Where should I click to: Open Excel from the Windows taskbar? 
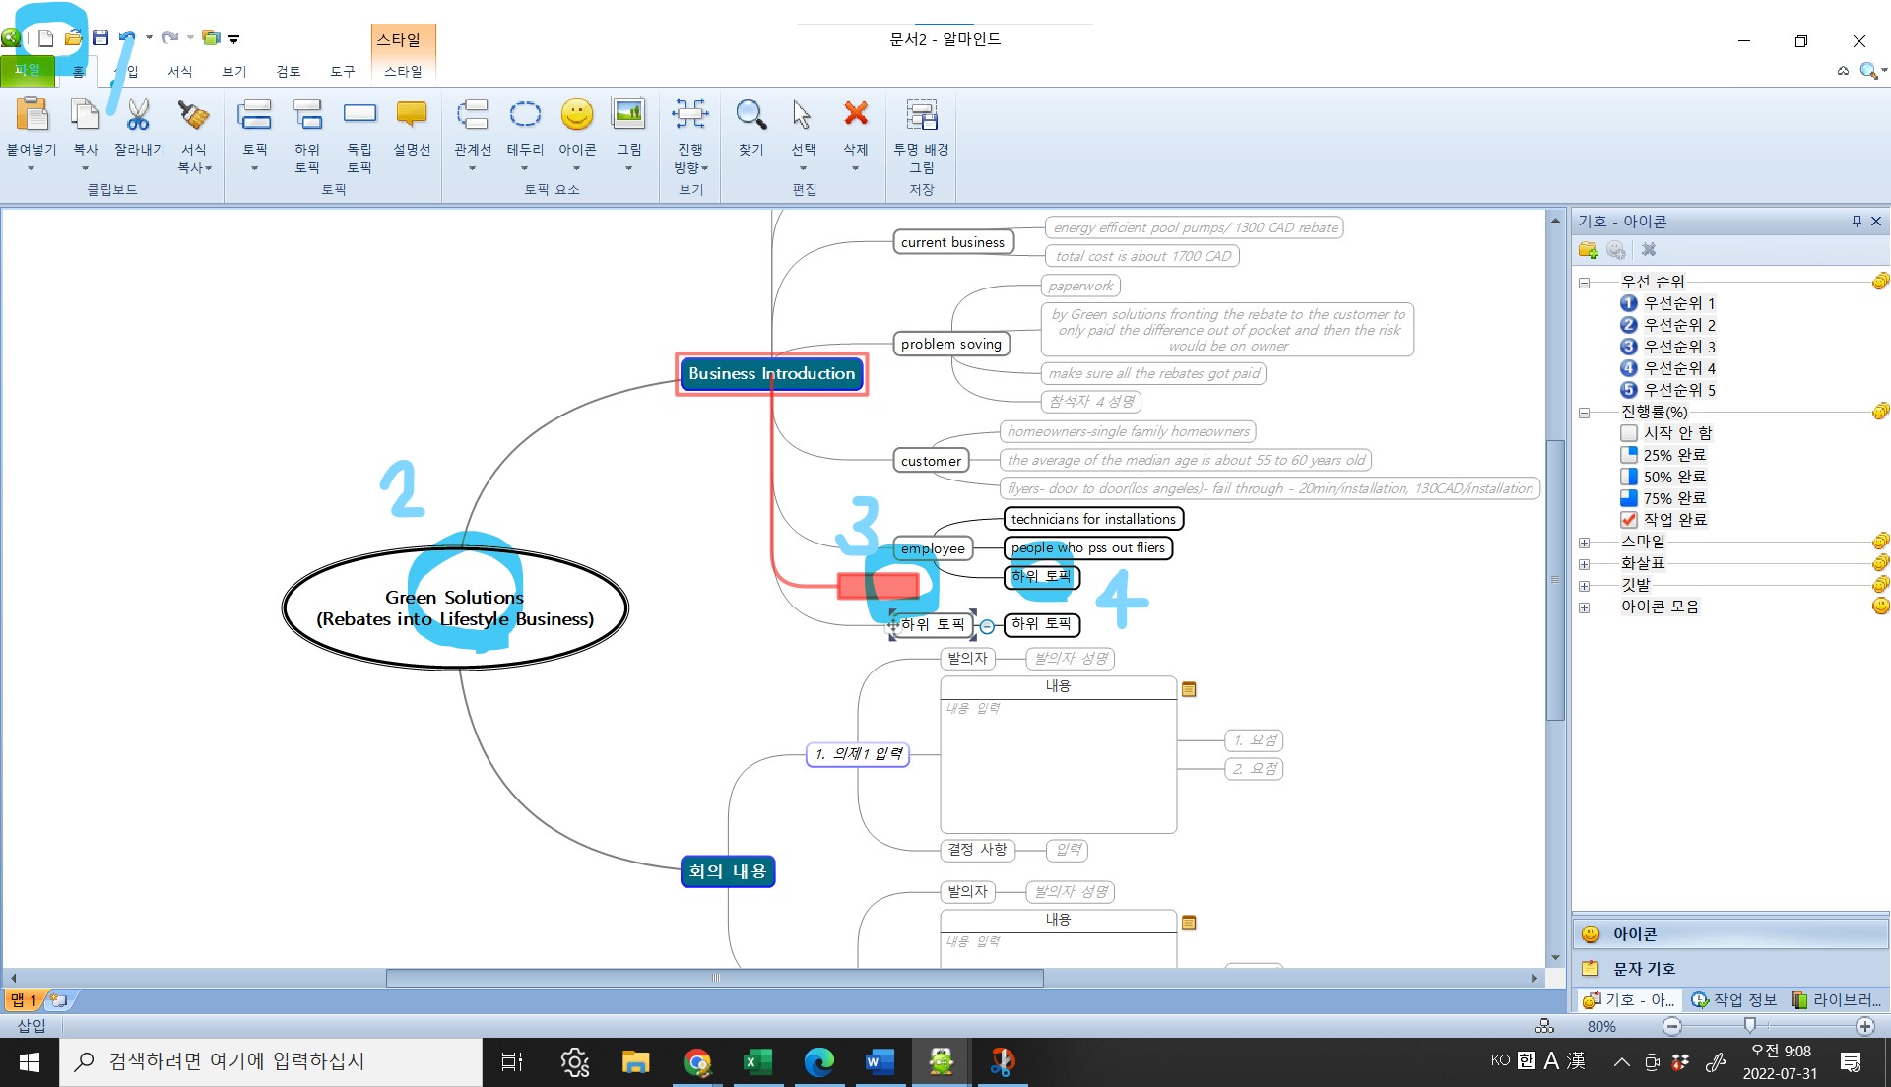click(x=755, y=1061)
